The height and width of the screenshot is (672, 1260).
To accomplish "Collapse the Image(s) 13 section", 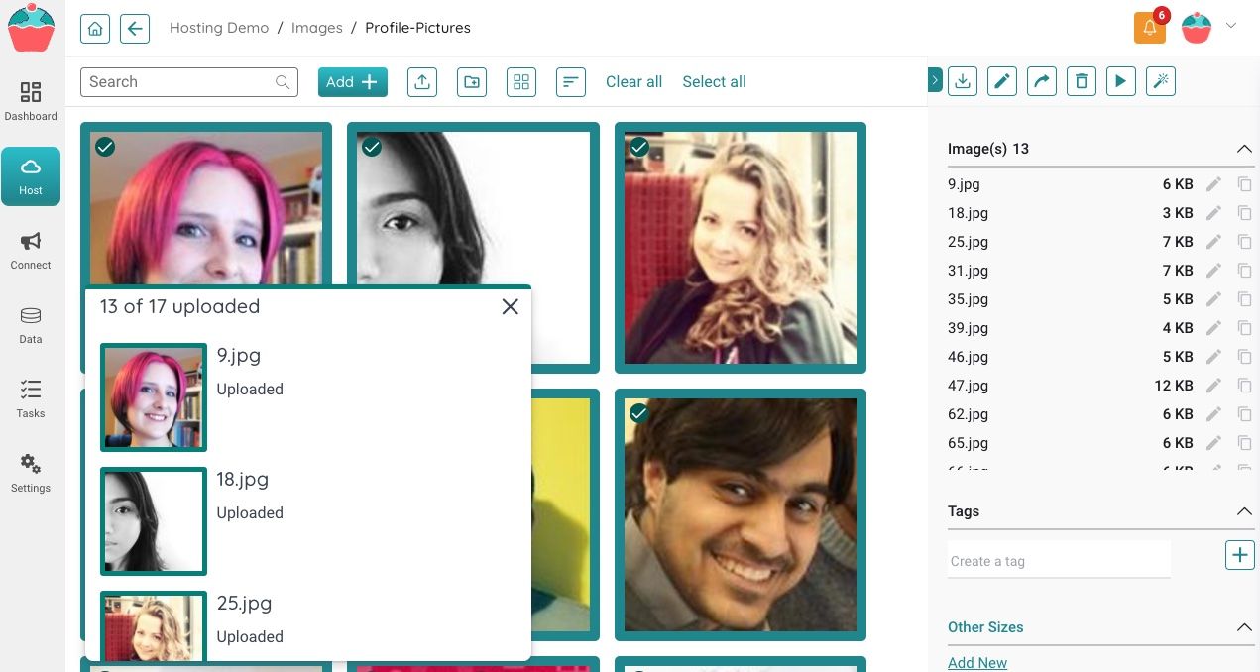I will click(x=1244, y=149).
